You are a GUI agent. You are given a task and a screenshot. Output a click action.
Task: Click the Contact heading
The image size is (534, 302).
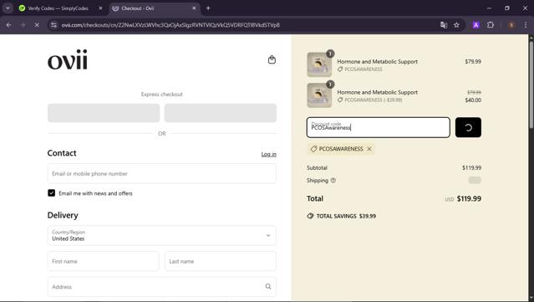point(62,153)
